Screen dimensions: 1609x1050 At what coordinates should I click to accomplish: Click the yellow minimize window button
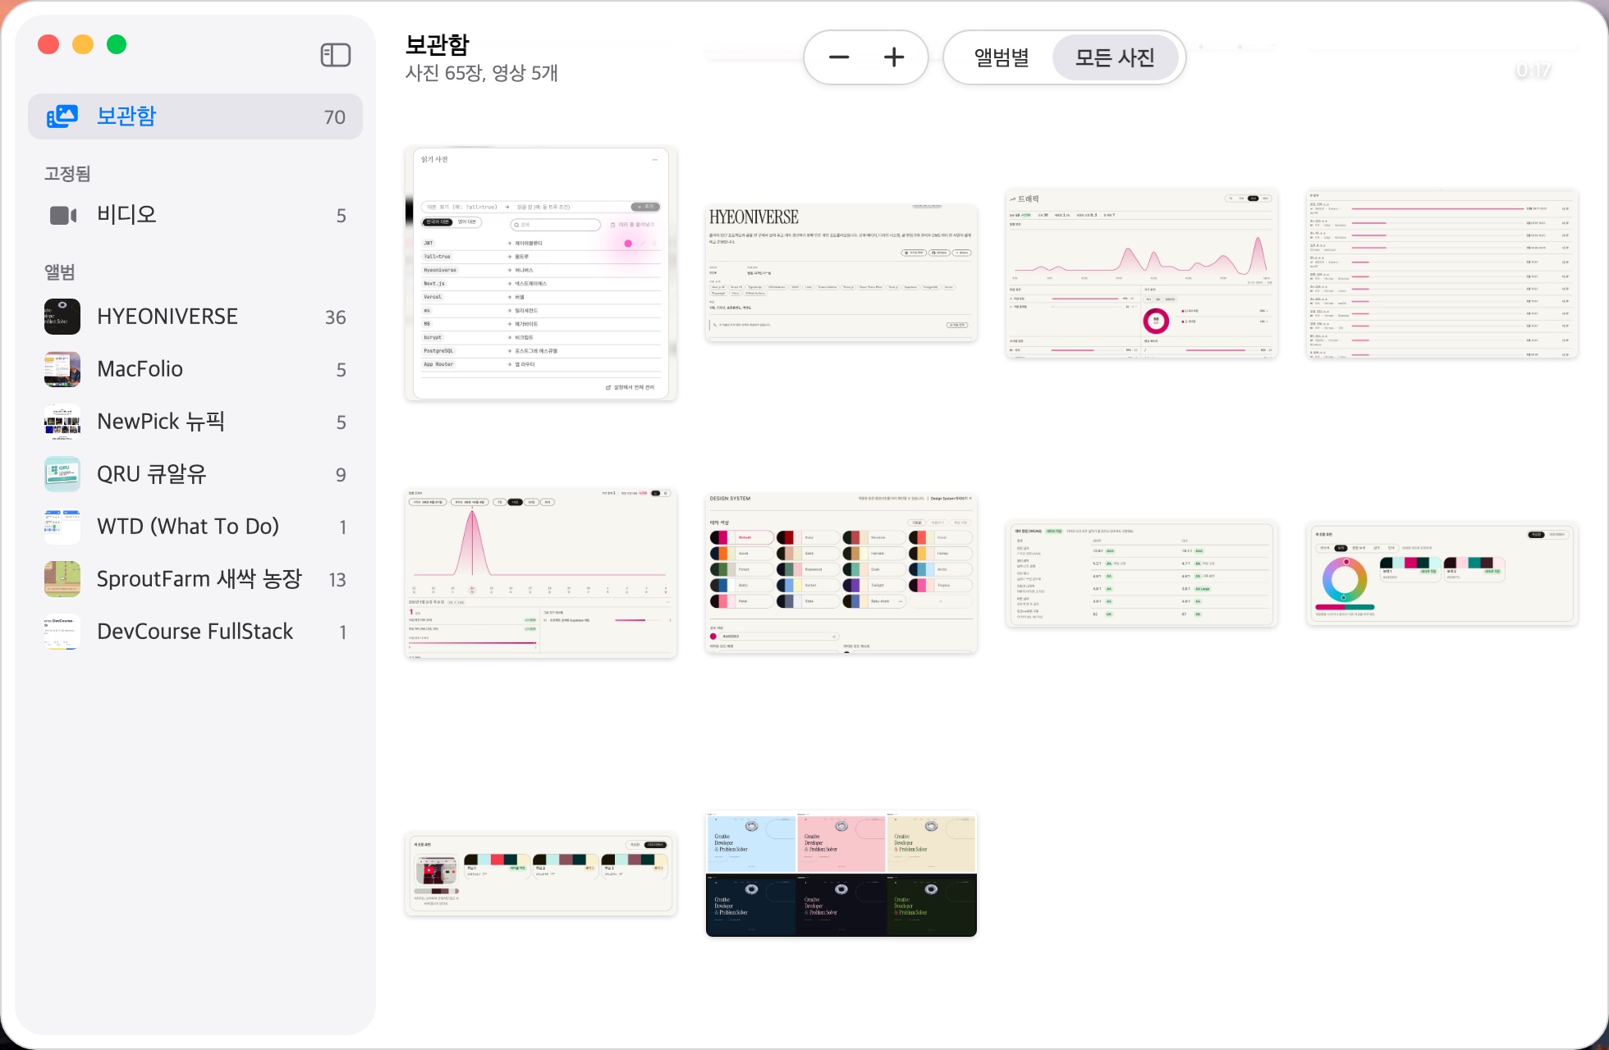point(83,44)
